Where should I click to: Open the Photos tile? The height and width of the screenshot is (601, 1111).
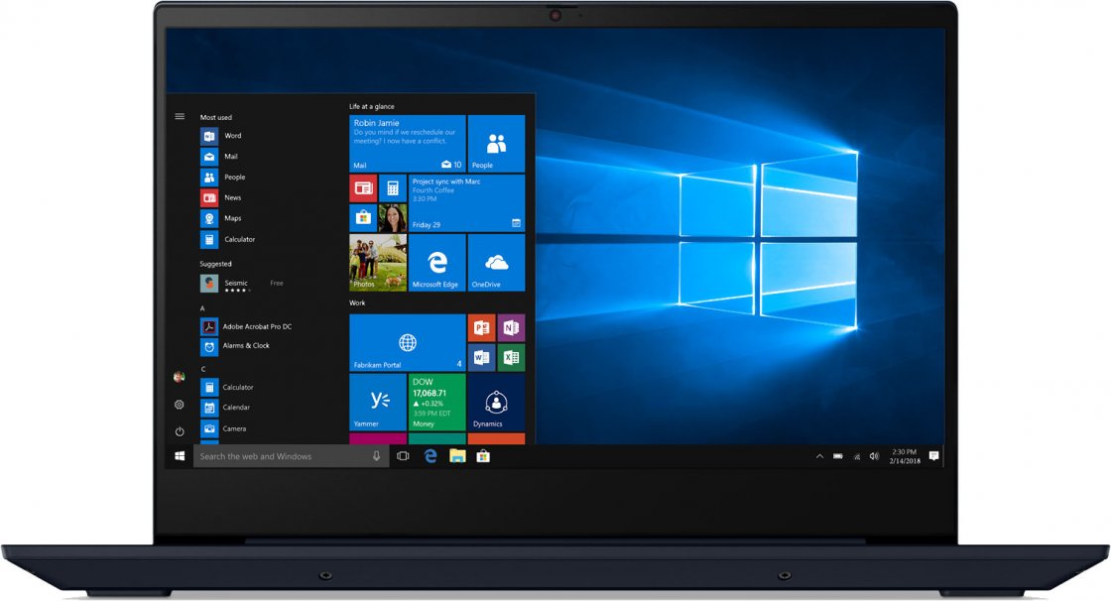click(378, 263)
